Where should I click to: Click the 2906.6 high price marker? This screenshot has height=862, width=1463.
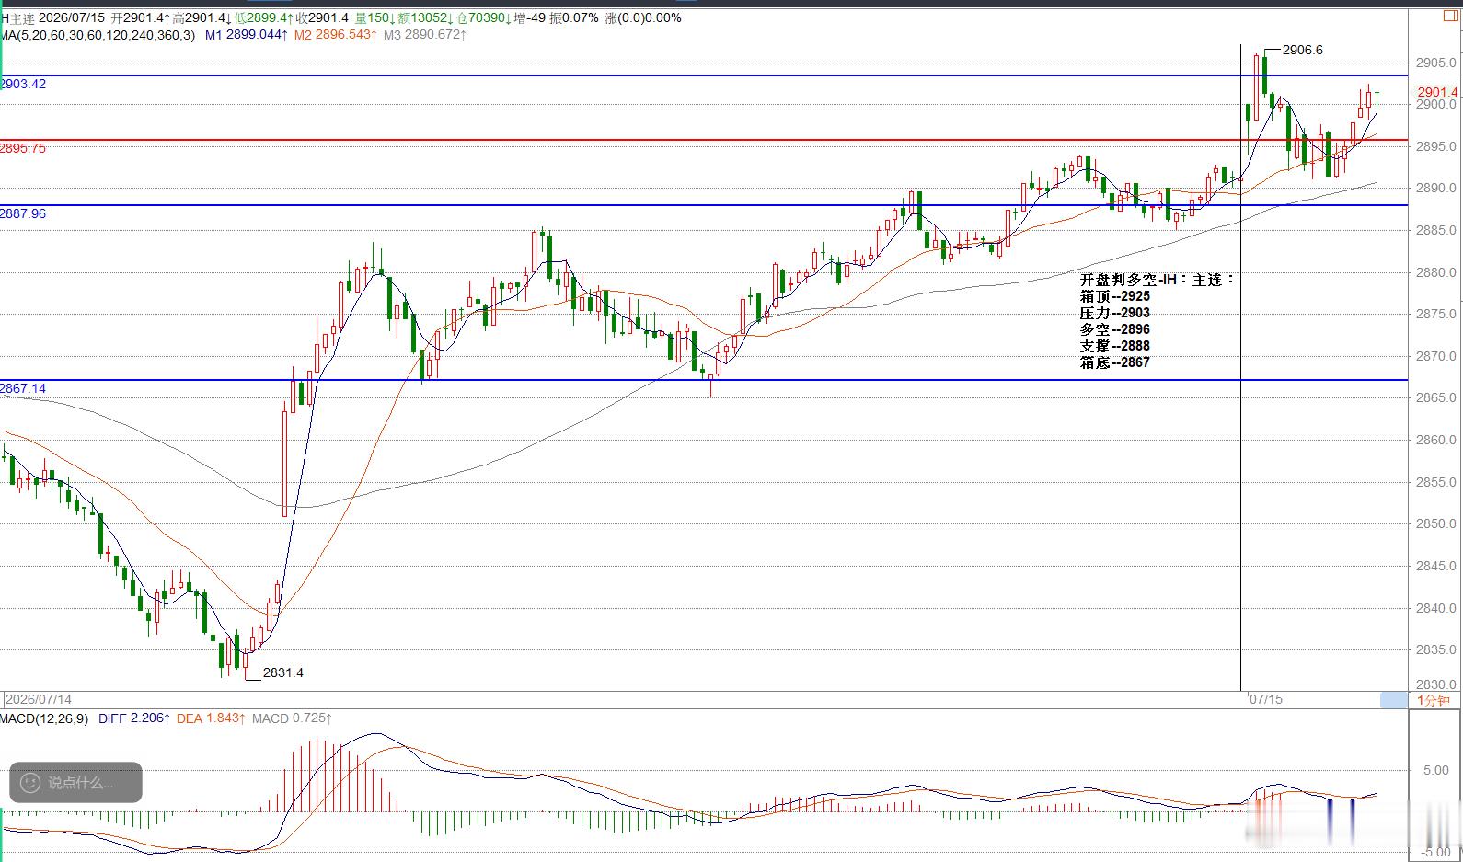[x=1302, y=50]
